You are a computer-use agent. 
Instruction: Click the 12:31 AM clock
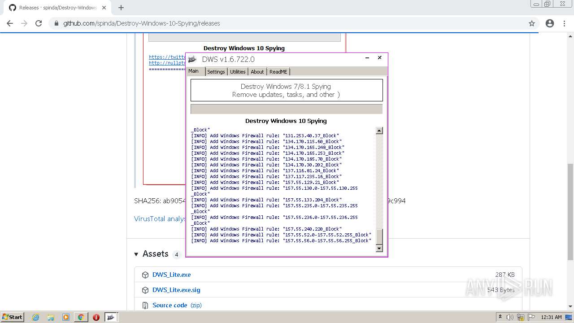(x=551, y=317)
